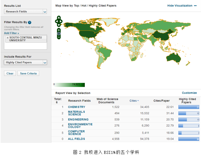Click the Engineering highly cited papers bar

[x=189, y=119]
